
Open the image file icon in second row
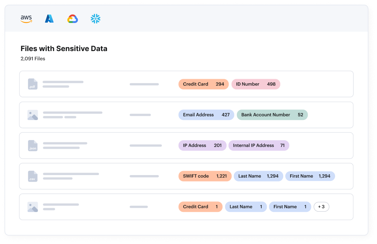(x=32, y=115)
